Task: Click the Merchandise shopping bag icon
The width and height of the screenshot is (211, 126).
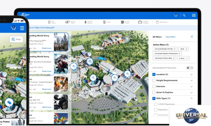Action: click(x=157, y=22)
